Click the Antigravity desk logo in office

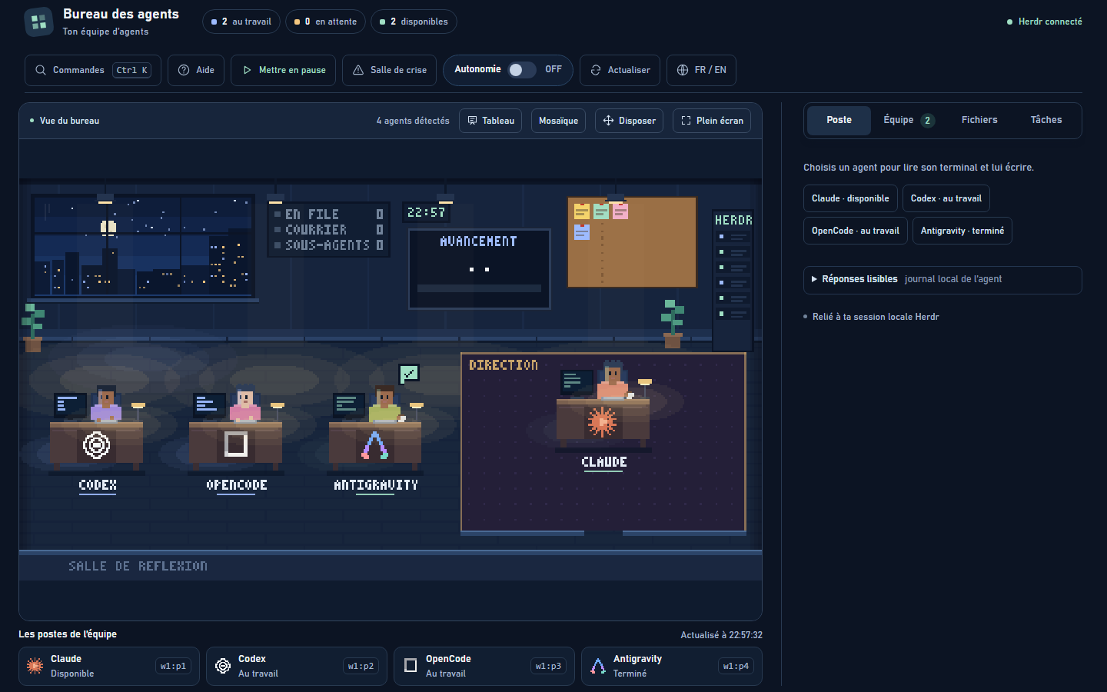coord(375,445)
